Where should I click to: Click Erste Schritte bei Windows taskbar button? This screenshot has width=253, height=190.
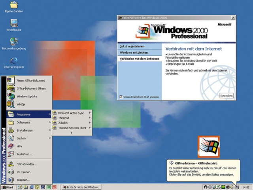point(82,187)
